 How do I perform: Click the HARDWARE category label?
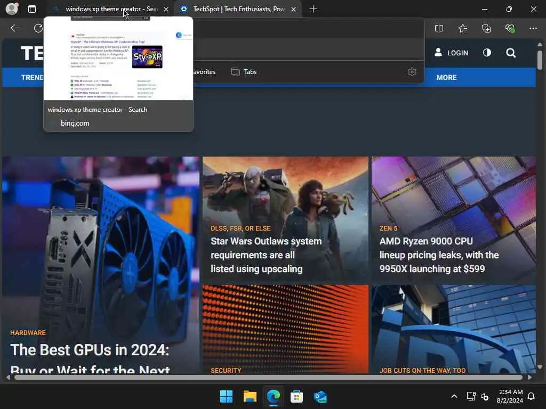pos(28,333)
